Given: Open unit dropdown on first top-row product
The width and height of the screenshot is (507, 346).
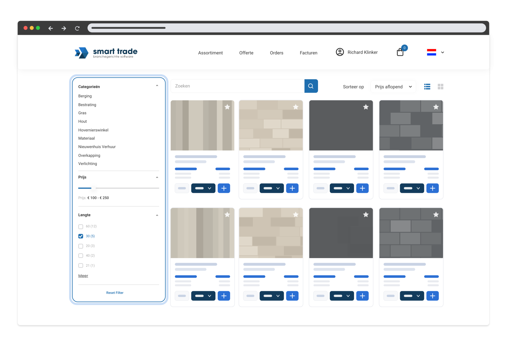Looking at the screenshot, I should [203, 188].
